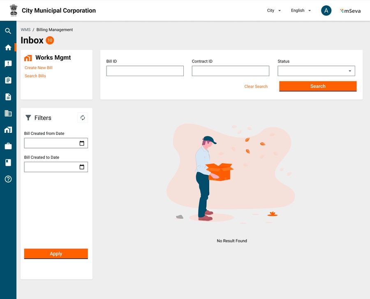Open the Status dropdown
Image resolution: width=370 pixels, height=299 pixels.
[x=316, y=71]
